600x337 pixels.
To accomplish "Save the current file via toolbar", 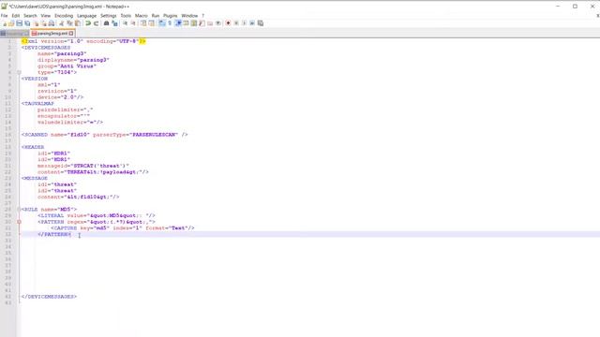I will point(20,23).
